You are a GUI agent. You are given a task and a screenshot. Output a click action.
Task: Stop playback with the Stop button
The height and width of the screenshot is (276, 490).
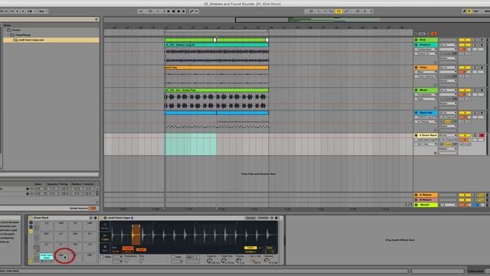coord(174,11)
